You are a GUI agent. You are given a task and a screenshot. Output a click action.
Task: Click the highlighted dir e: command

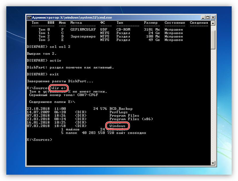[x=59, y=88]
